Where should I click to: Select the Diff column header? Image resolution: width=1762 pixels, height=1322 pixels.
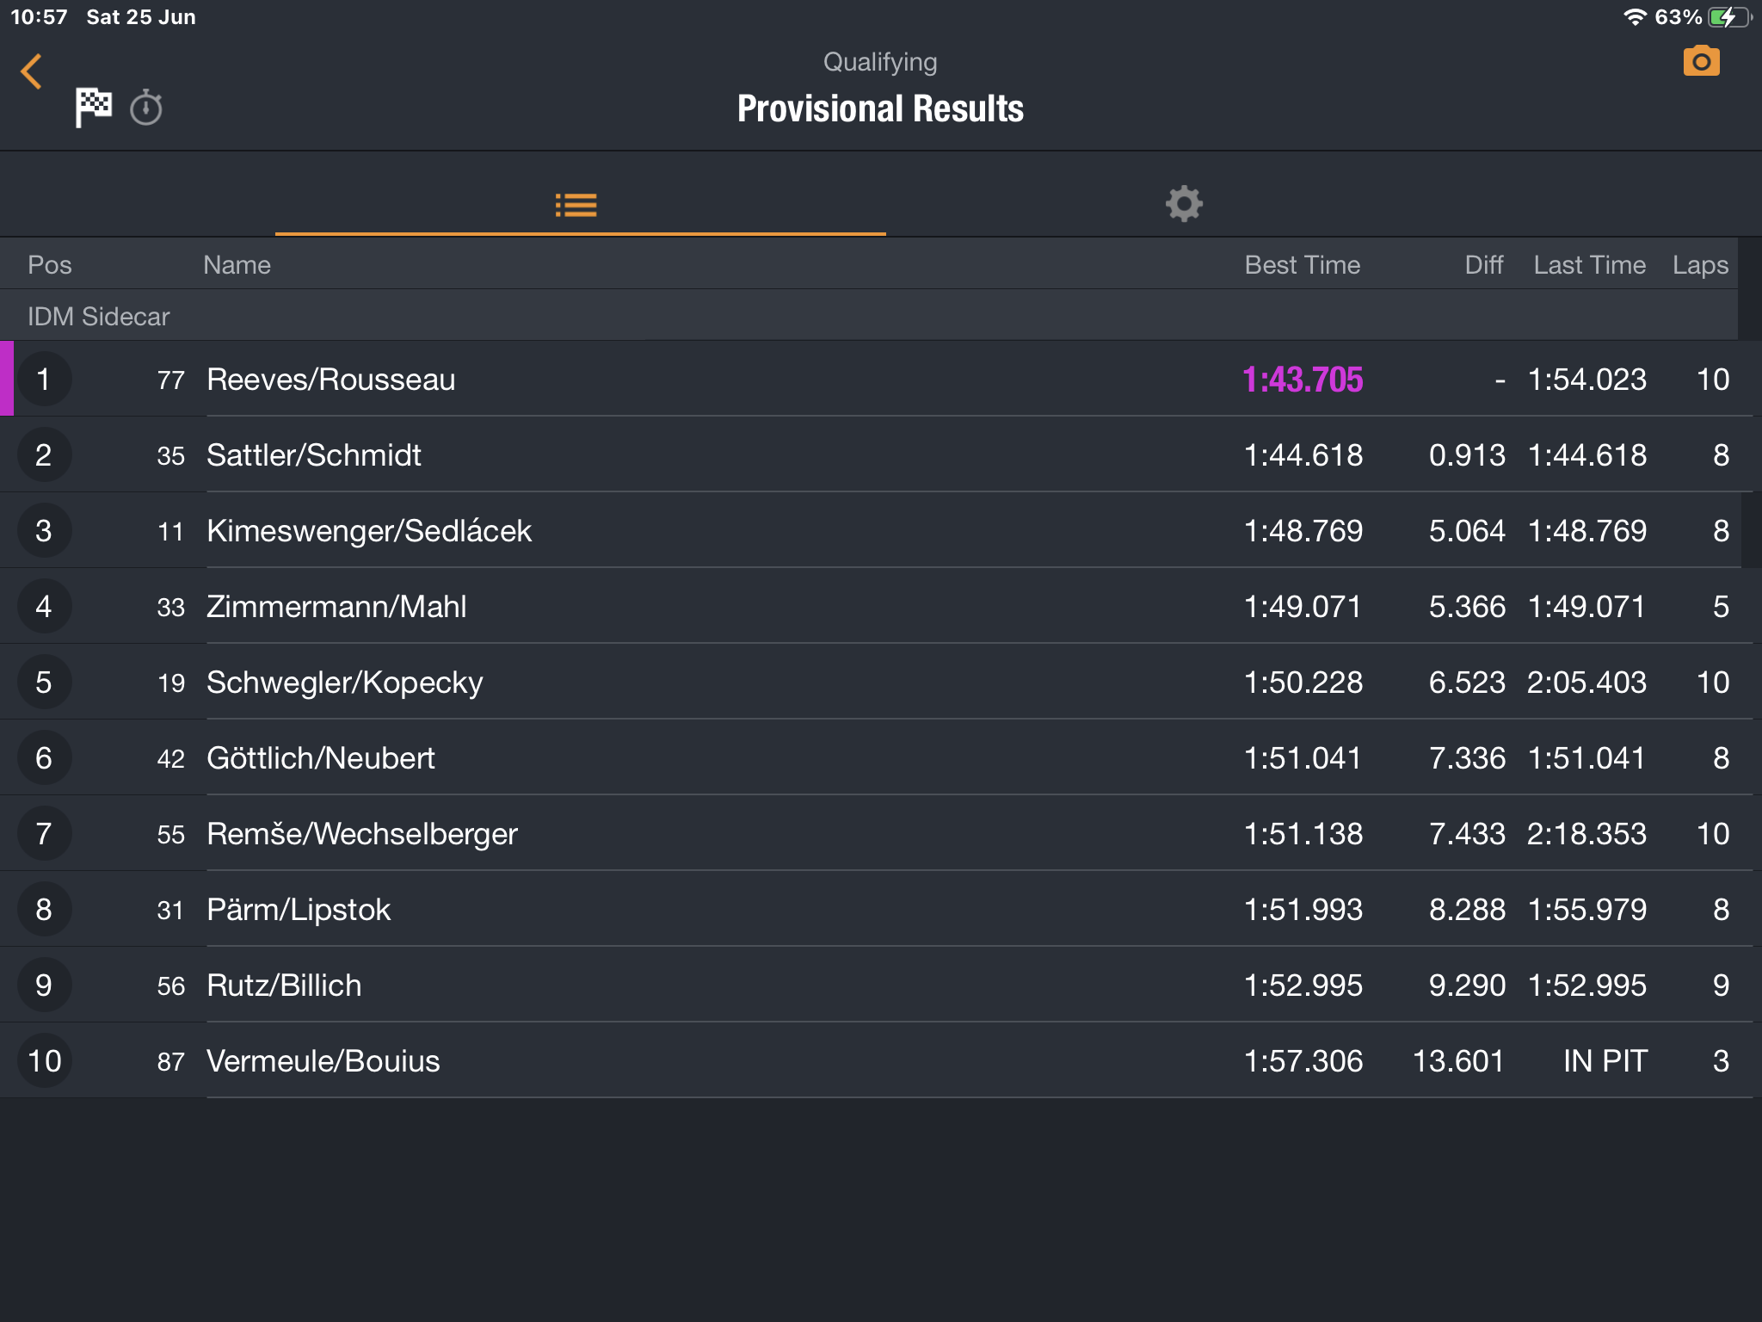1484,265
